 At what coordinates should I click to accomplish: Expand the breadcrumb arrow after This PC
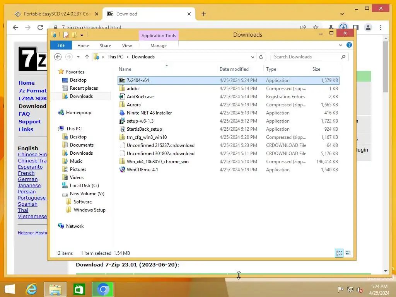pyautogui.click(x=127, y=57)
